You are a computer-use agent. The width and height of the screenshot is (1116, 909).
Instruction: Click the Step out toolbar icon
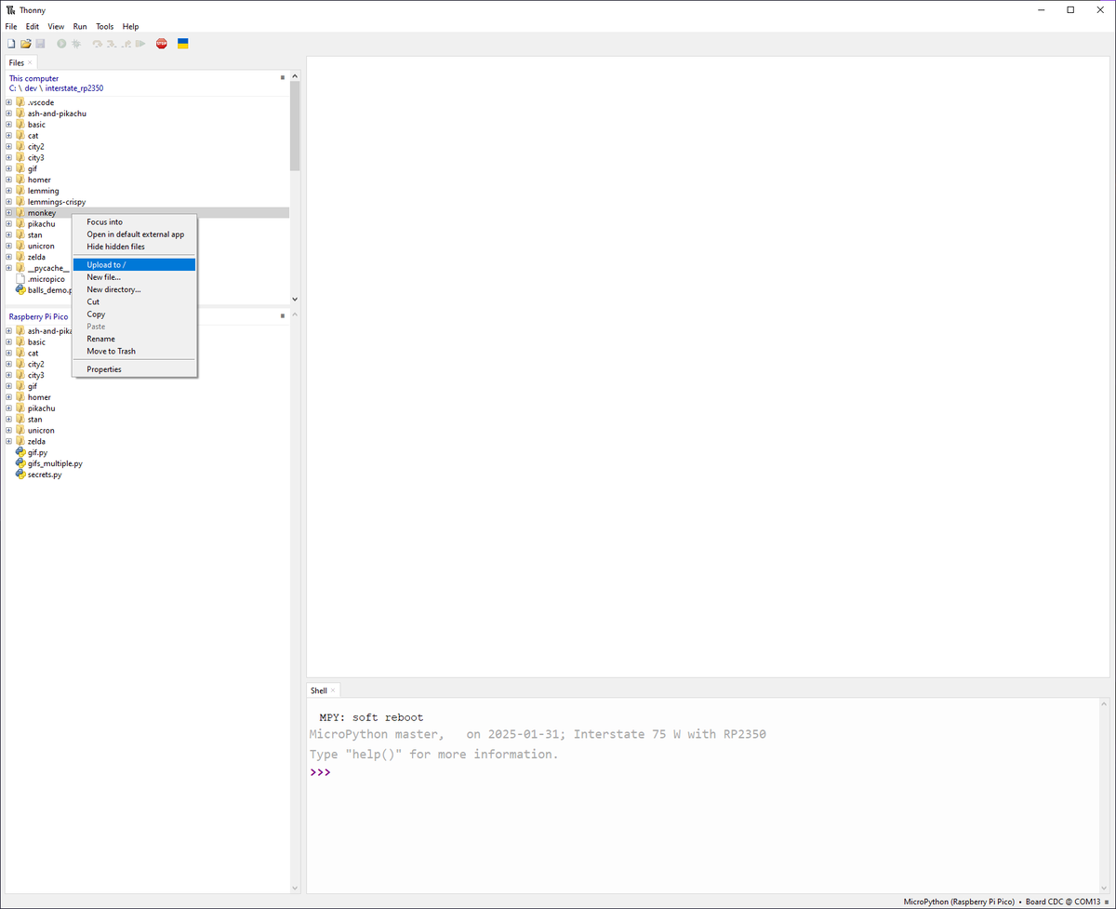click(125, 44)
